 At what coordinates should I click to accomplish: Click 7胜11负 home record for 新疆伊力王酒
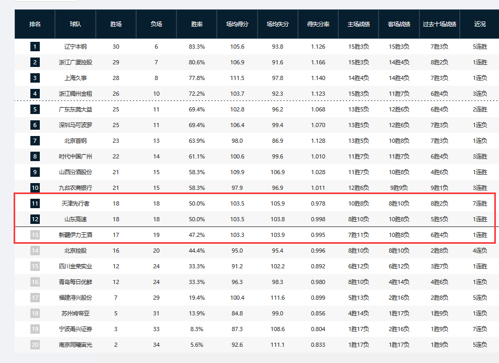coord(358,235)
